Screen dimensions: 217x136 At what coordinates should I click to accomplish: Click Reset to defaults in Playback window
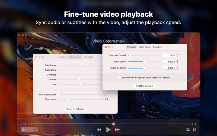pos(145,86)
